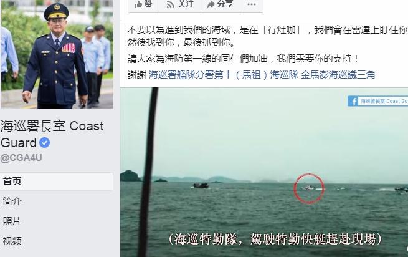Click the 关注 follow feed icon
The image size is (408, 257).
[x=171, y=4]
